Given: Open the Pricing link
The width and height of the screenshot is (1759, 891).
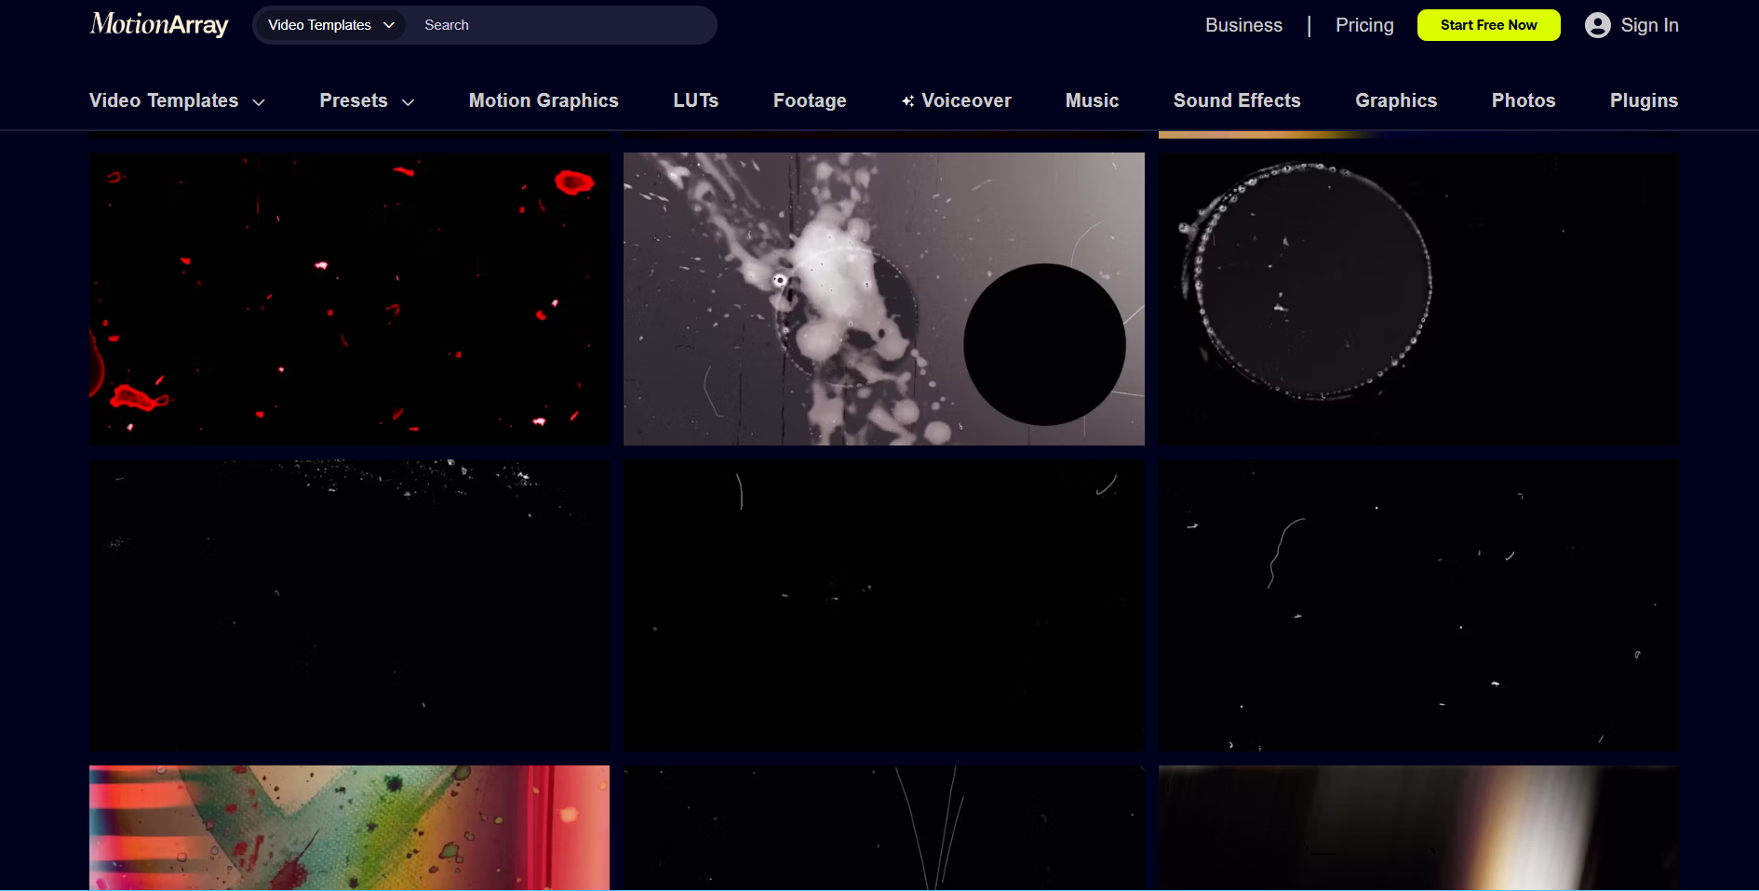Looking at the screenshot, I should (1364, 25).
